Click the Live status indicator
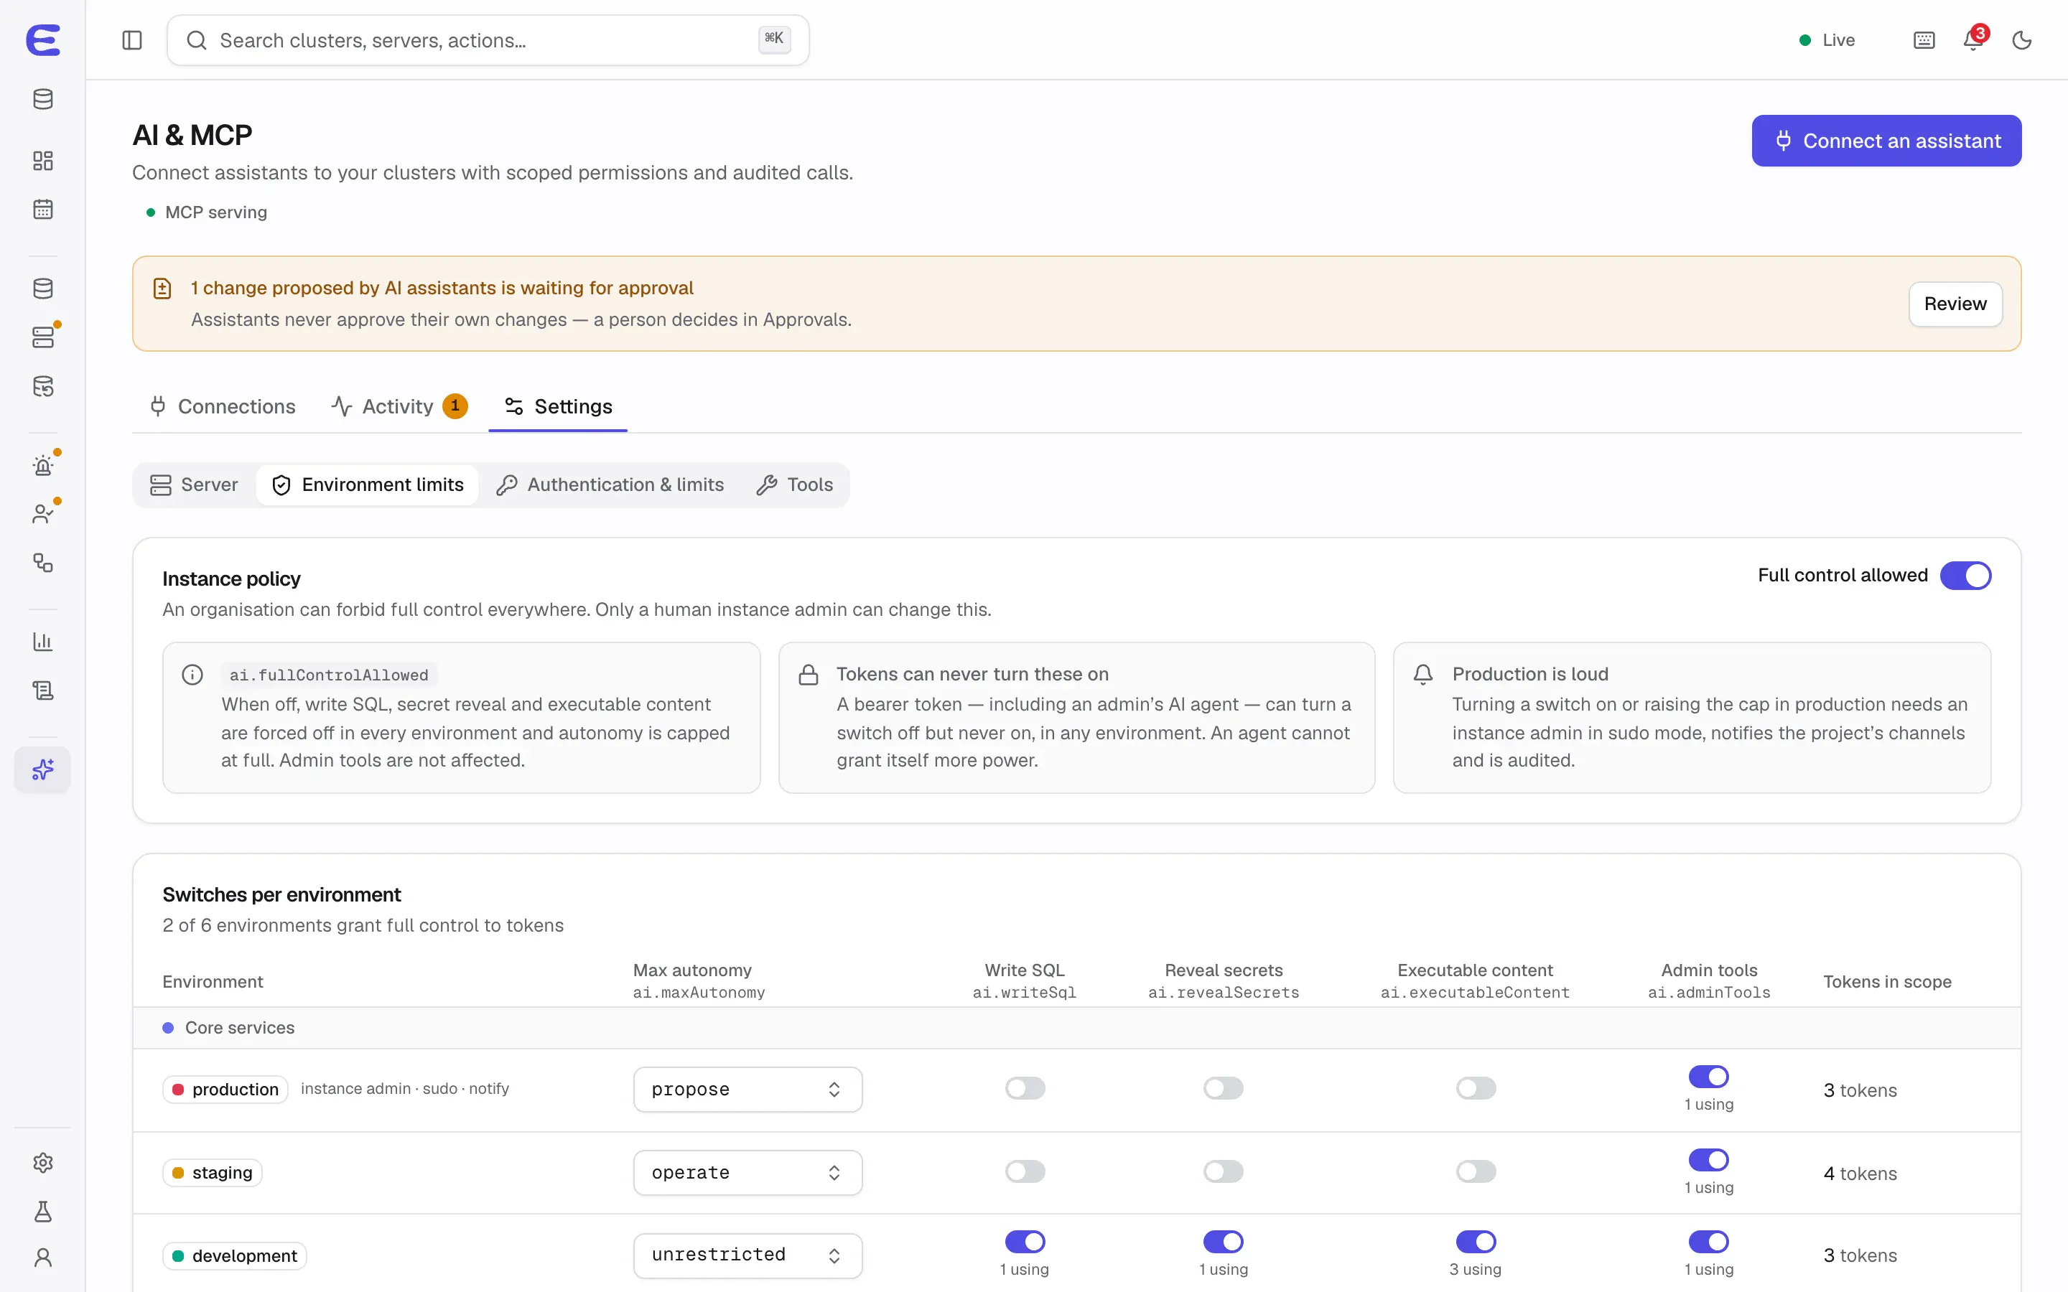 1826,40
